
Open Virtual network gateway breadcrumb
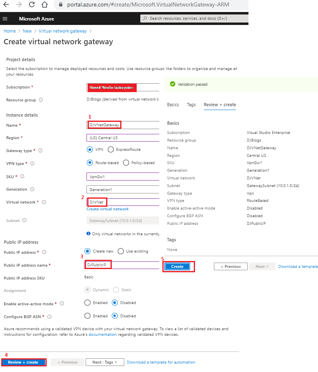63,31
